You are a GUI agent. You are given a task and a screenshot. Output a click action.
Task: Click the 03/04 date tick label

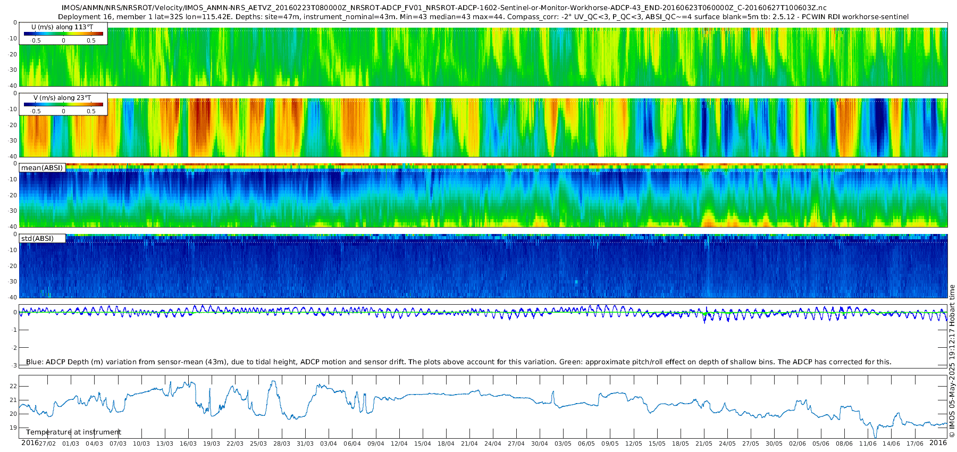click(329, 443)
